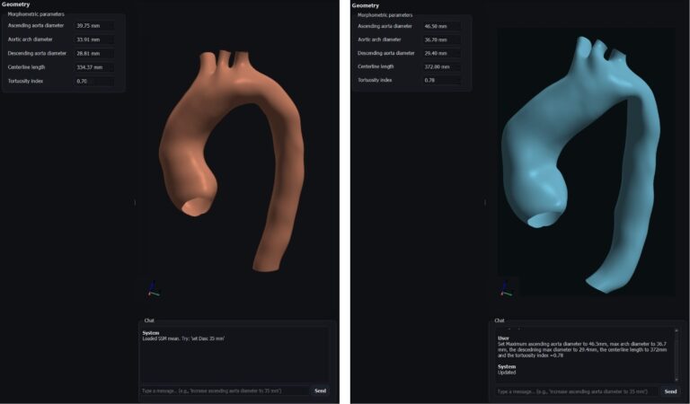Click the Send button under the 'Updated' chat
The image size is (690, 404).
pos(670,391)
